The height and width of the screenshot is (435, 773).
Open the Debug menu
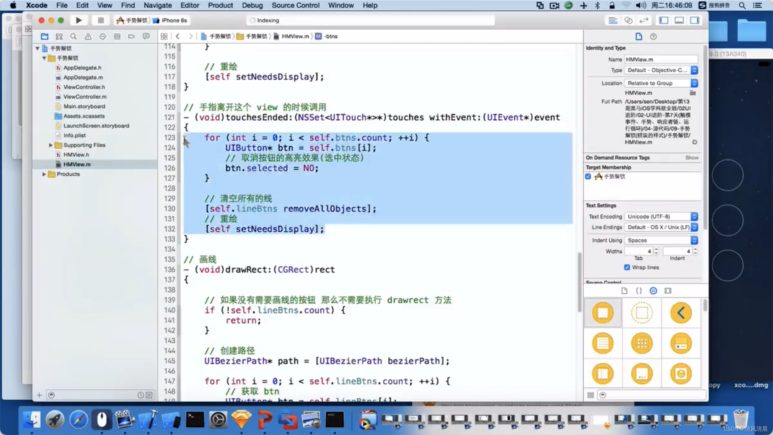[x=252, y=5]
